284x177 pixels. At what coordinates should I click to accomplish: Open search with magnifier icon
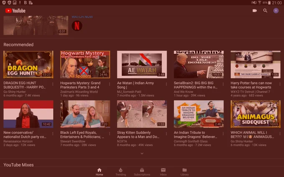(265, 11)
